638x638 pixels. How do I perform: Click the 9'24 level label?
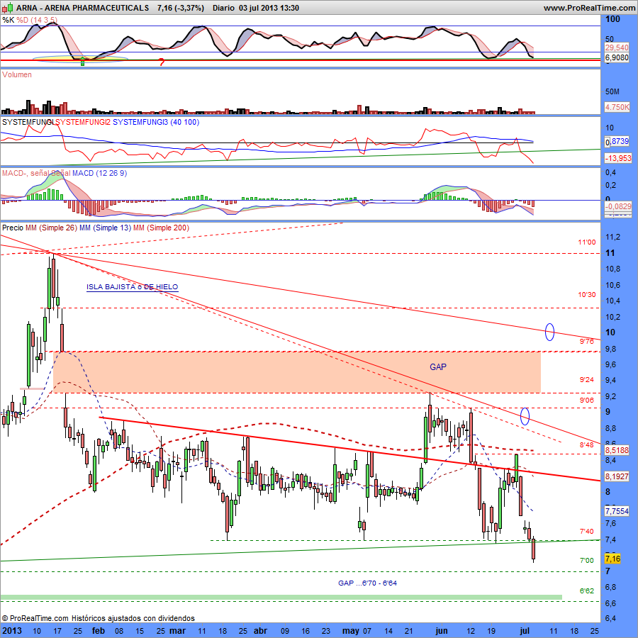(x=587, y=380)
